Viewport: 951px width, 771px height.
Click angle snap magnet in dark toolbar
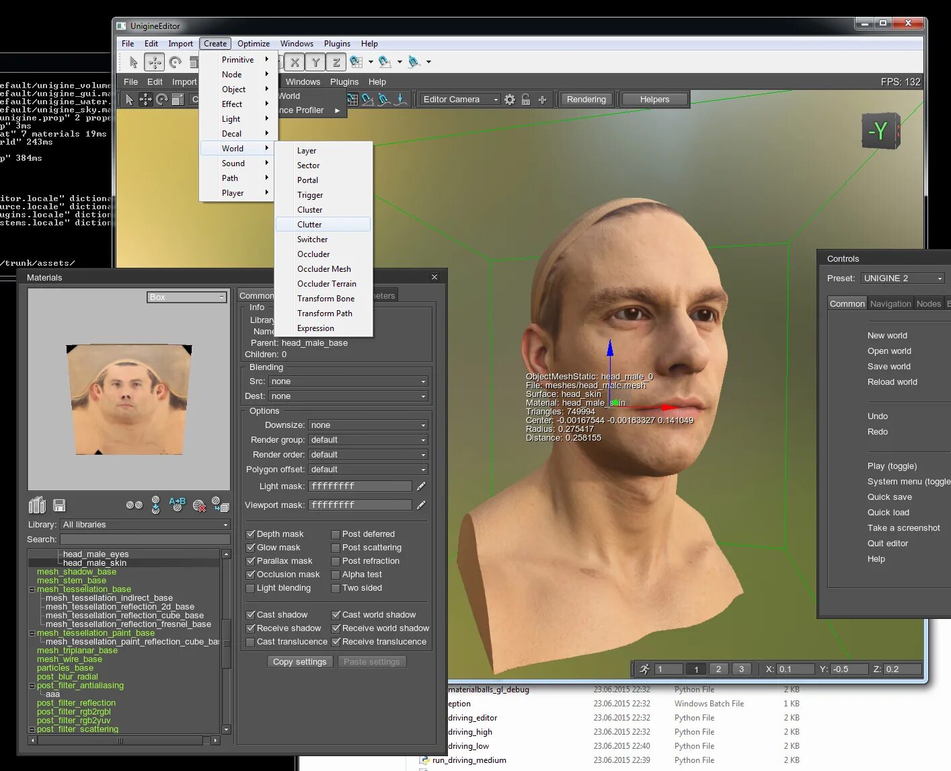(368, 100)
